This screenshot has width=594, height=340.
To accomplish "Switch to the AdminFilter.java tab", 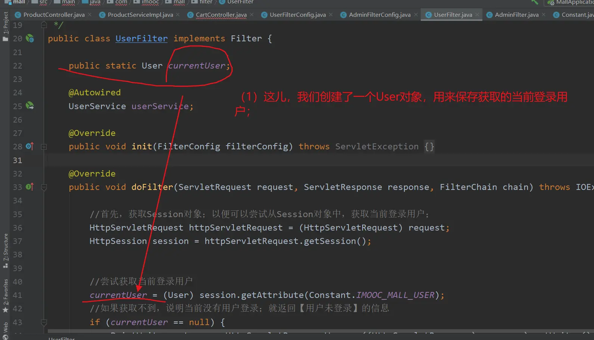I will tap(516, 15).
